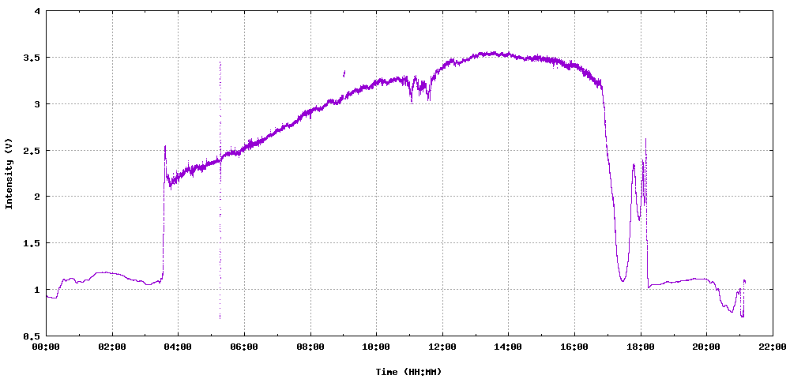Click the 22:00 time axis label

click(772, 347)
